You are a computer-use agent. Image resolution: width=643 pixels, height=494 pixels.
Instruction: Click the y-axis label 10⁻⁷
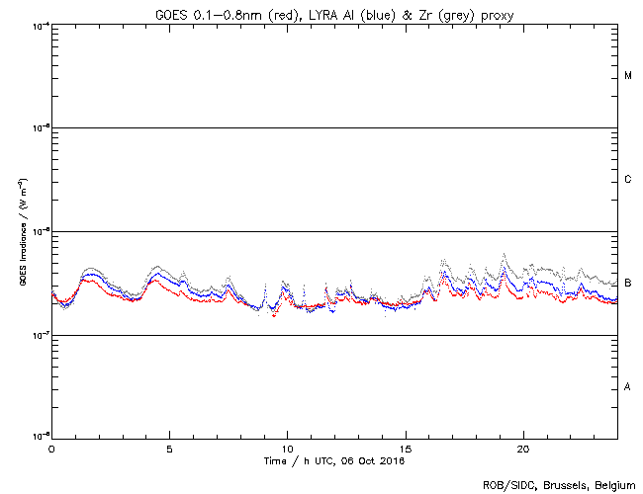pos(40,335)
